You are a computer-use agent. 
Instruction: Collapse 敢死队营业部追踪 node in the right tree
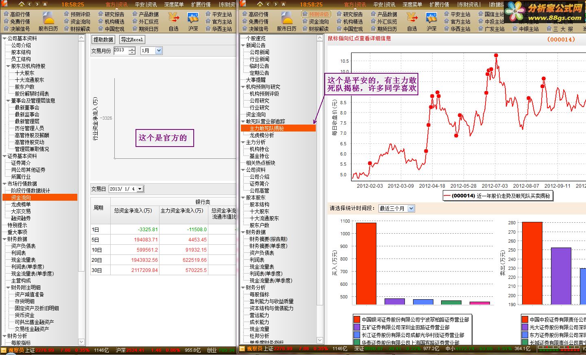[x=243, y=121]
